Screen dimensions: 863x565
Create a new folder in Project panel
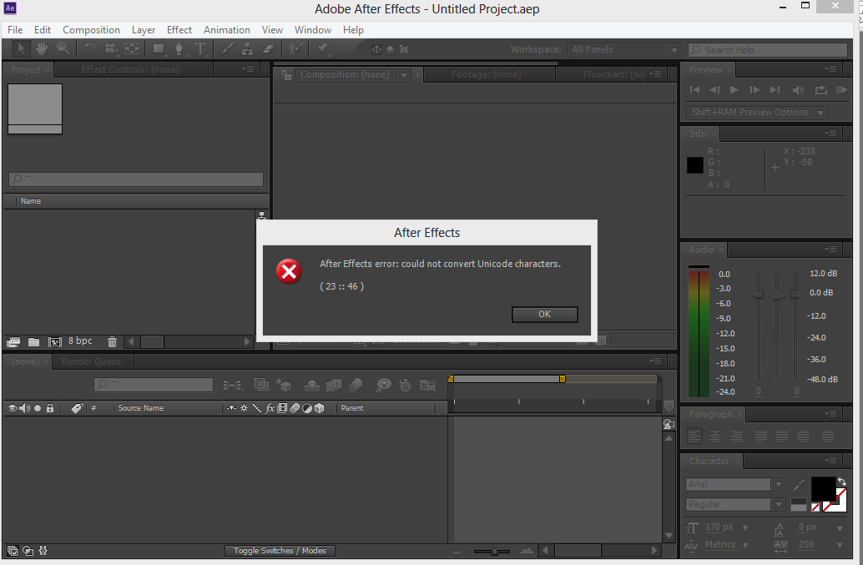[x=33, y=342]
